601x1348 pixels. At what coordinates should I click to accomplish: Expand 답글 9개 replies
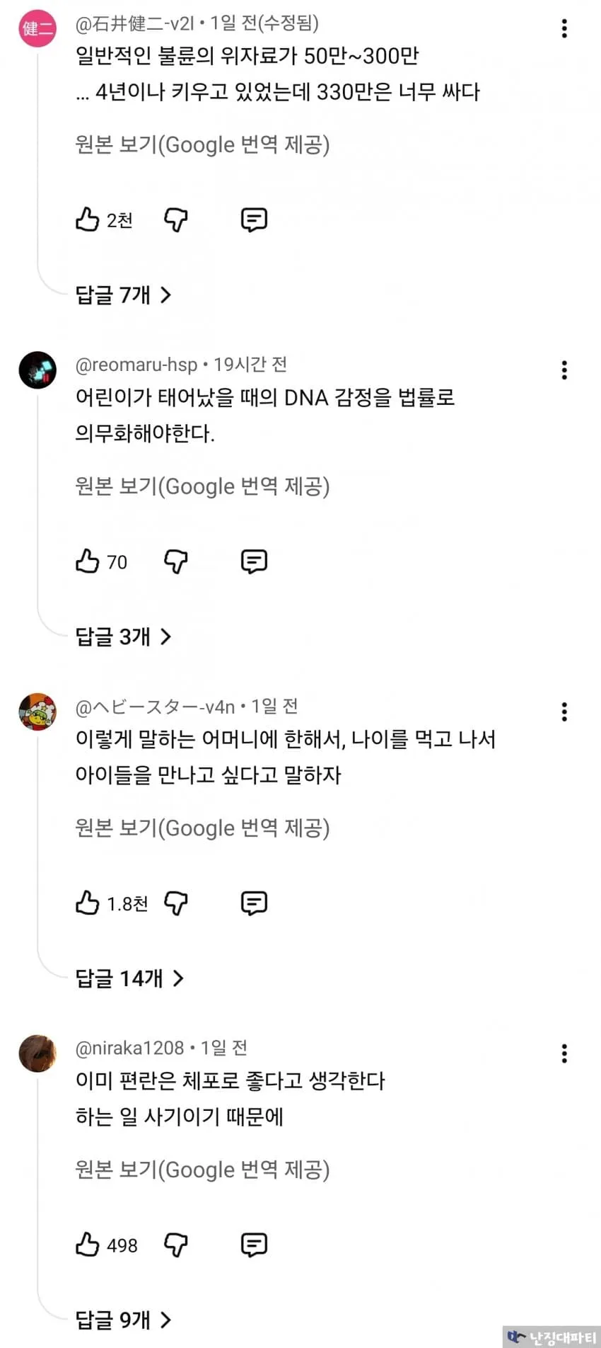coord(124,1320)
